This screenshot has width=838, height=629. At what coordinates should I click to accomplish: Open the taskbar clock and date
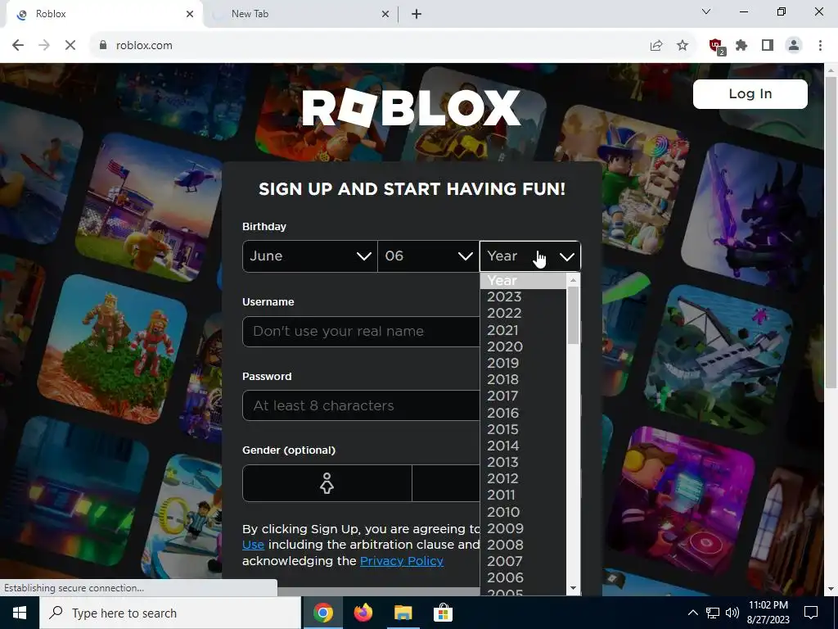768,613
